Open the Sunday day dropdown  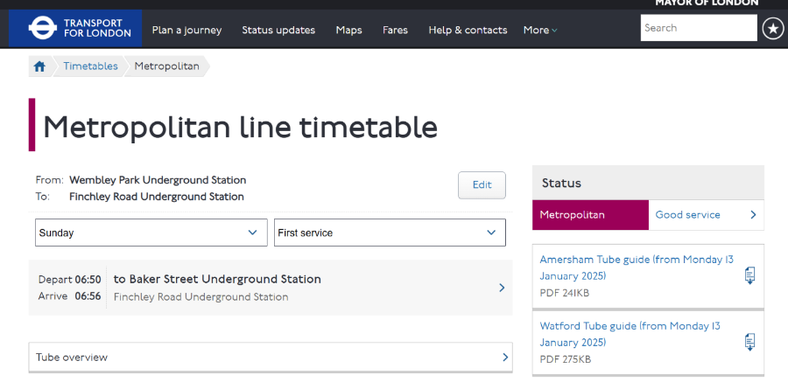click(151, 233)
